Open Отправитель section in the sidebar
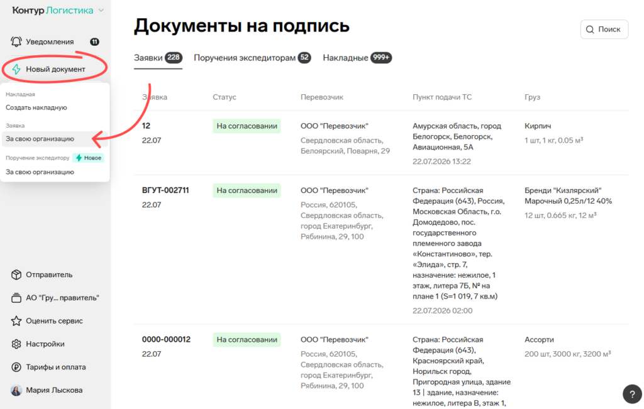 (49, 275)
